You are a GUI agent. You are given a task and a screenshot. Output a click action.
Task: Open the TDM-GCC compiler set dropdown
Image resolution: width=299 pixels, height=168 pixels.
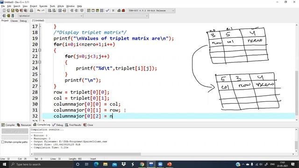pyautogui.click(x=151, y=10)
